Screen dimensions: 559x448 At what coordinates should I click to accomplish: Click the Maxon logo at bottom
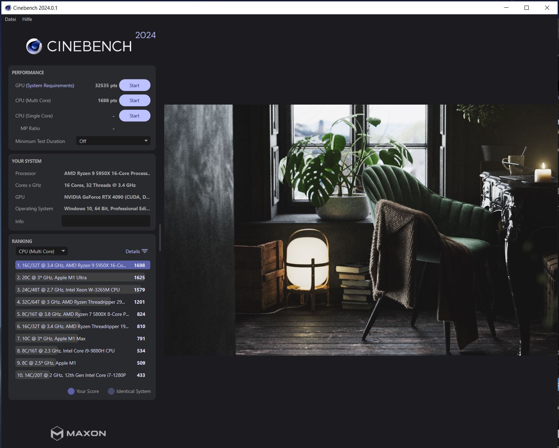tap(78, 433)
